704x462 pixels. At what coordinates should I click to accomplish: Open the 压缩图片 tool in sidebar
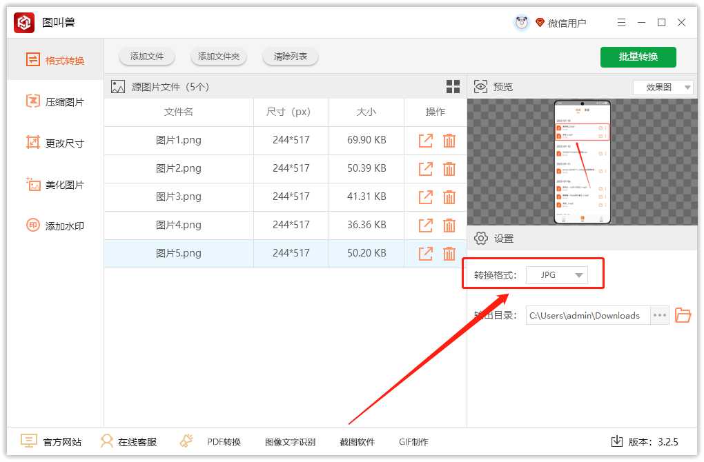coord(55,101)
